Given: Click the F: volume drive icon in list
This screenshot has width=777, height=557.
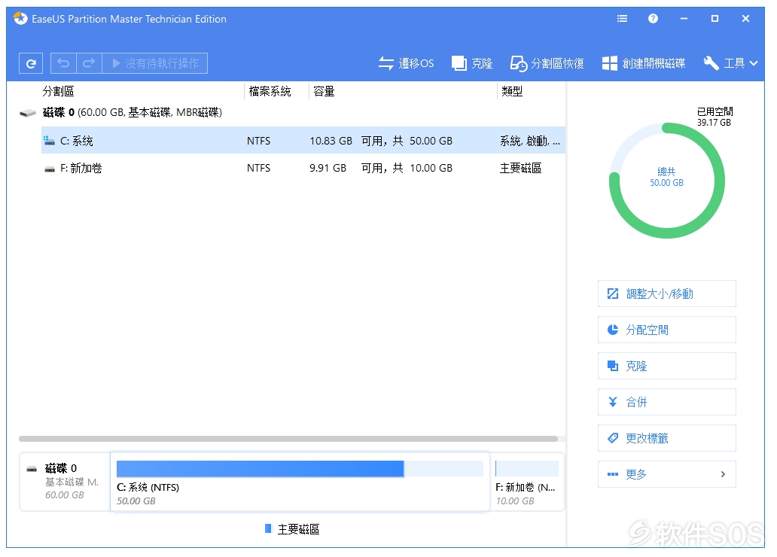Looking at the screenshot, I should coord(50,169).
